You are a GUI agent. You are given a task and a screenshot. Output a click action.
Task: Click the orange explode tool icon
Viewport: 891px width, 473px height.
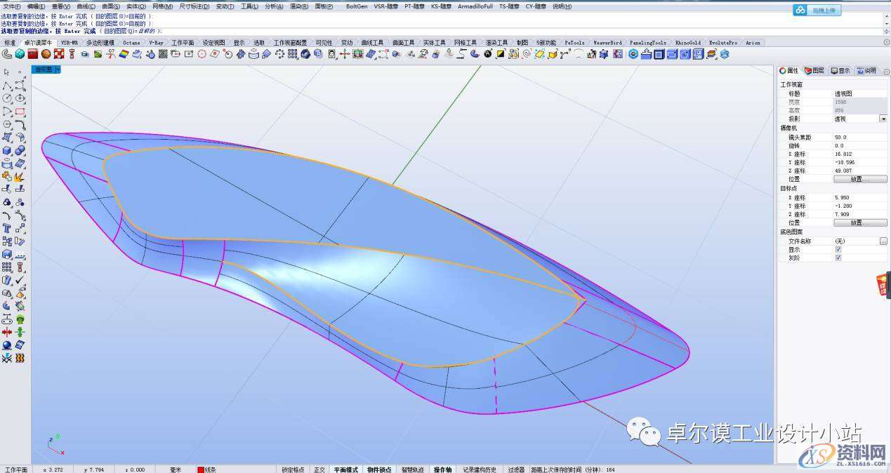point(20,176)
